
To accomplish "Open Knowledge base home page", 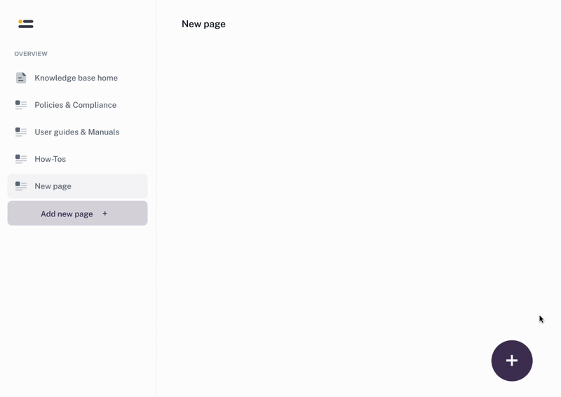I will point(76,78).
